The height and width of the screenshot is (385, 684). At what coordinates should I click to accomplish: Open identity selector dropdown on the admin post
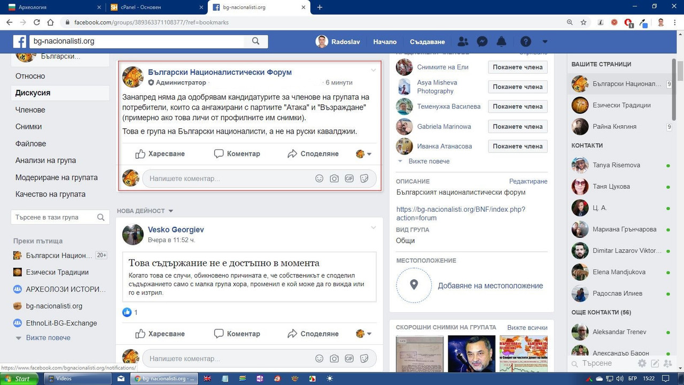point(363,154)
